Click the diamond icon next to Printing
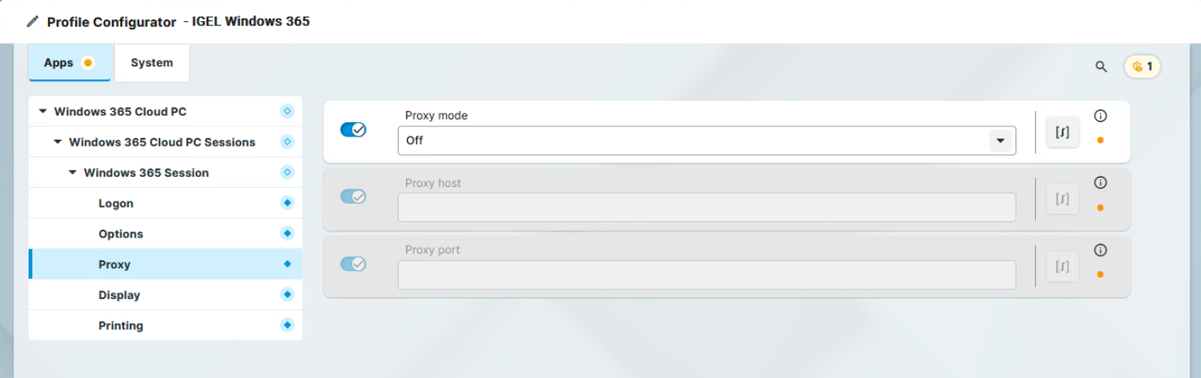 tap(287, 325)
